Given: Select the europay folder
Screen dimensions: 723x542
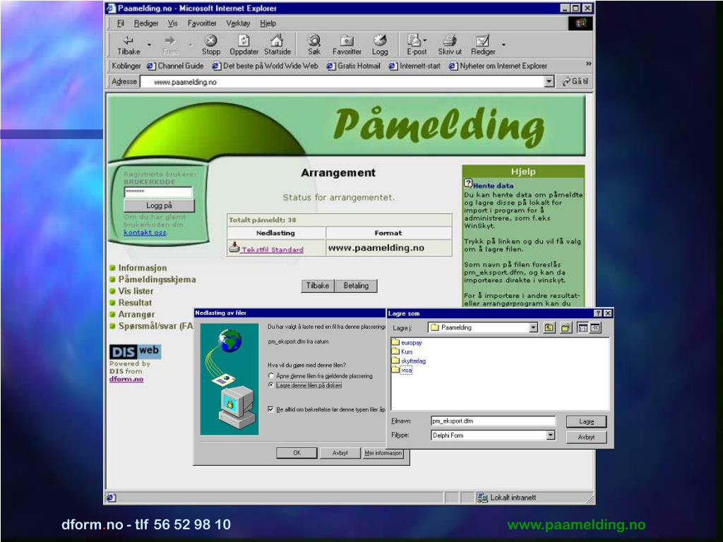Looking at the screenshot, I should coord(406,343).
